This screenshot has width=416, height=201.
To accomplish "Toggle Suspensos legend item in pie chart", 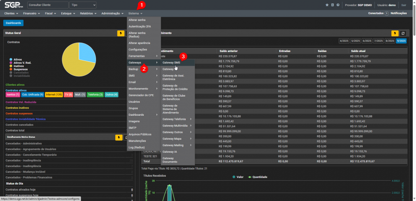I will [x=20, y=69].
